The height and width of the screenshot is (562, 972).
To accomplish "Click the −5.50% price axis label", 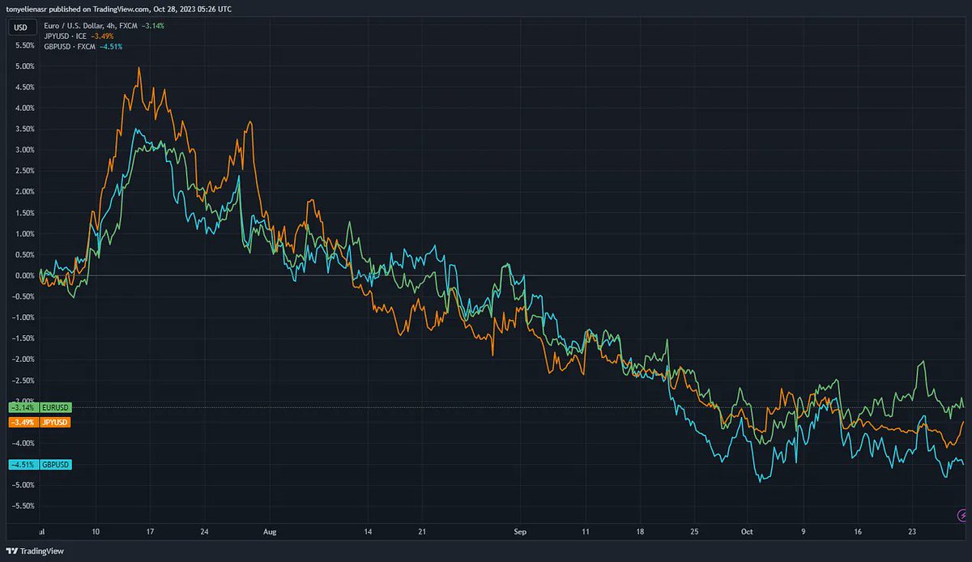I will pyautogui.click(x=25, y=506).
